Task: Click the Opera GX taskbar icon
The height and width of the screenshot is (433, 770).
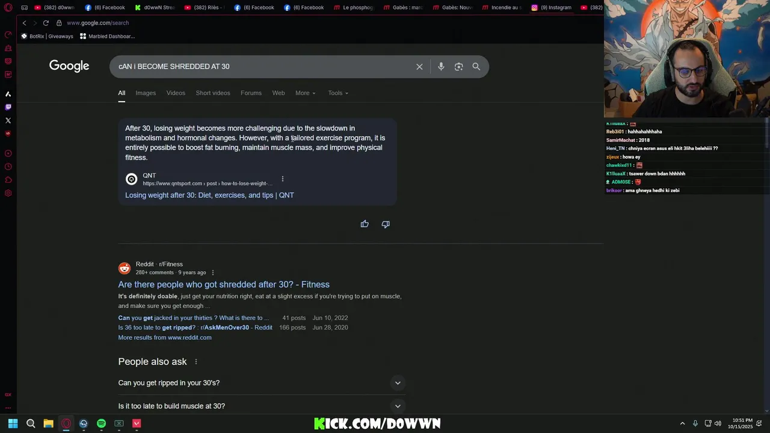Action: (x=66, y=423)
